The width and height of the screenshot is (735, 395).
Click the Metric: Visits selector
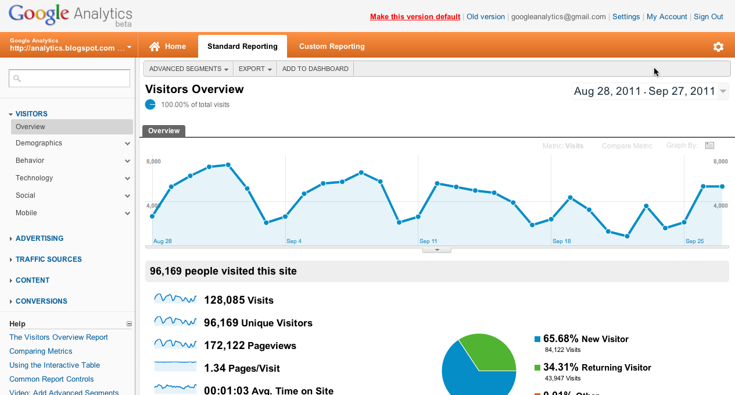[x=563, y=146]
